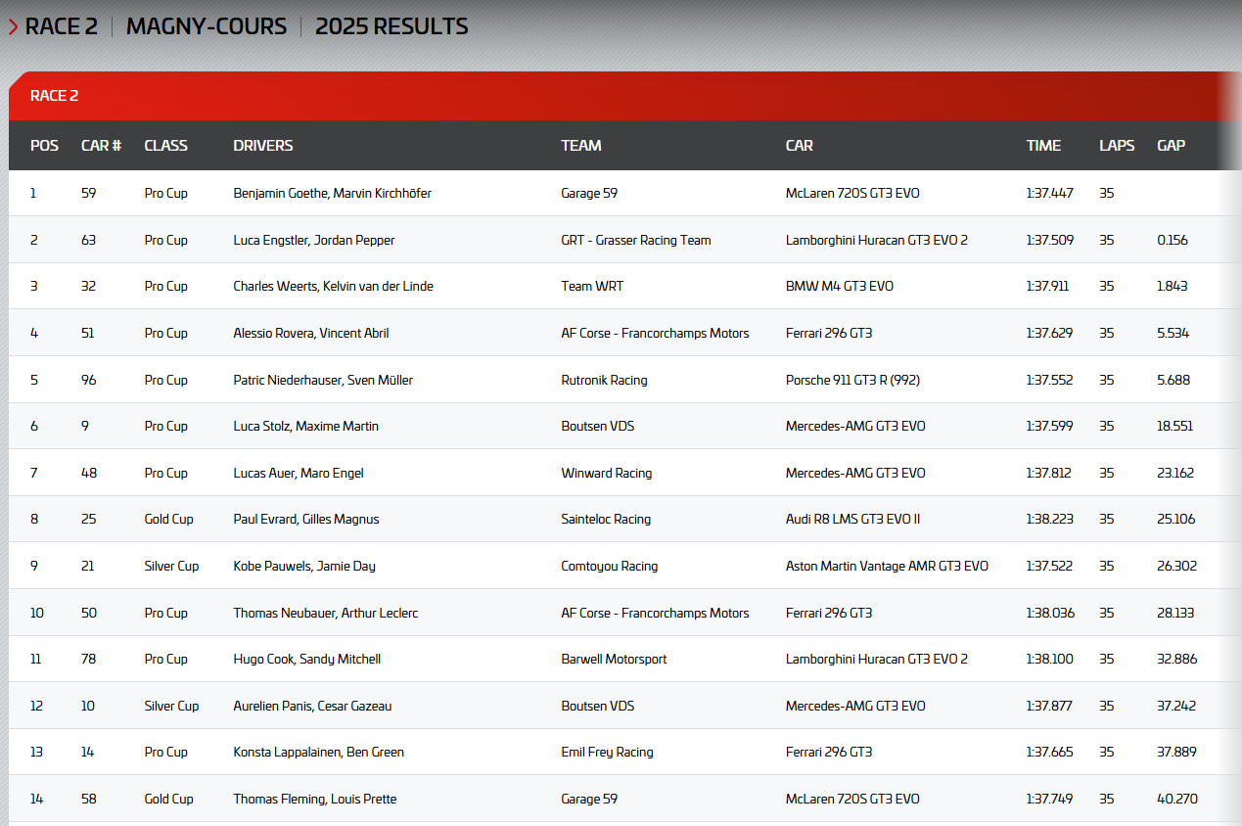This screenshot has width=1242, height=826.
Task: Click drivers Lucas Auer, Maro Engel
Action: click(299, 474)
